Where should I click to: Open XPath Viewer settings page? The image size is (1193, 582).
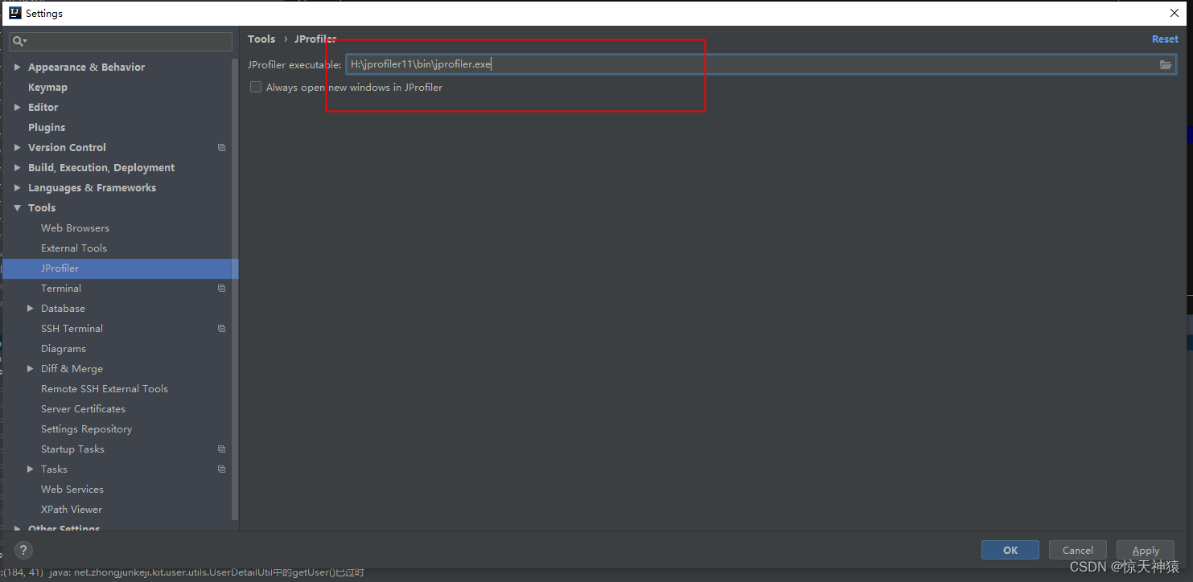[72, 510]
